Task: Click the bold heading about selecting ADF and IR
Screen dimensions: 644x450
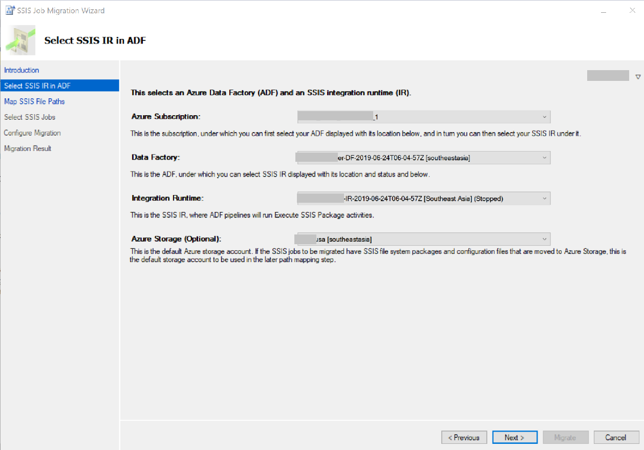Action: click(x=271, y=93)
